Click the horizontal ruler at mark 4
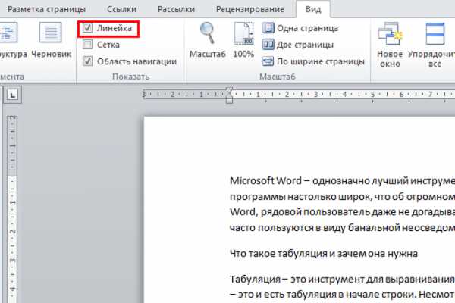 click(344, 94)
